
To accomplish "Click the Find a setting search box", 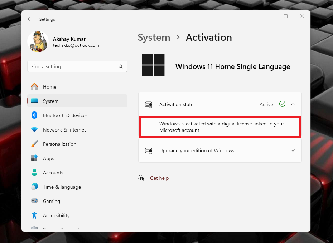I will [73, 66].
